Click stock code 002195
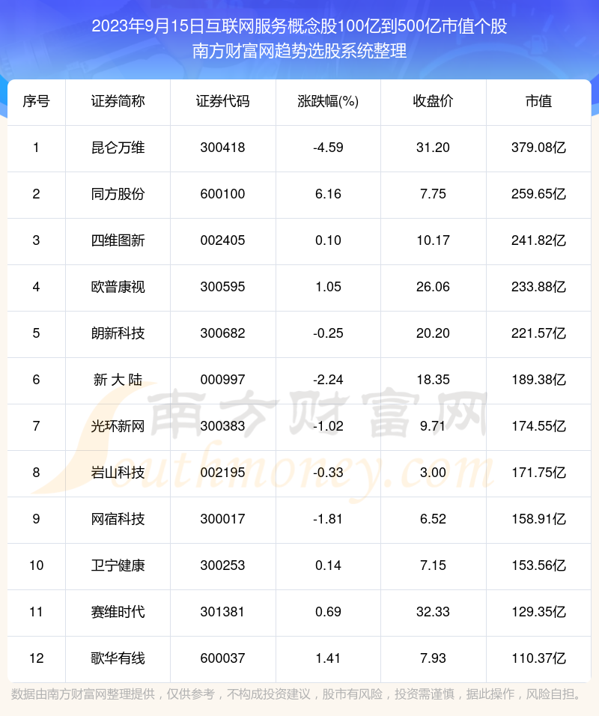 click(223, 473)
